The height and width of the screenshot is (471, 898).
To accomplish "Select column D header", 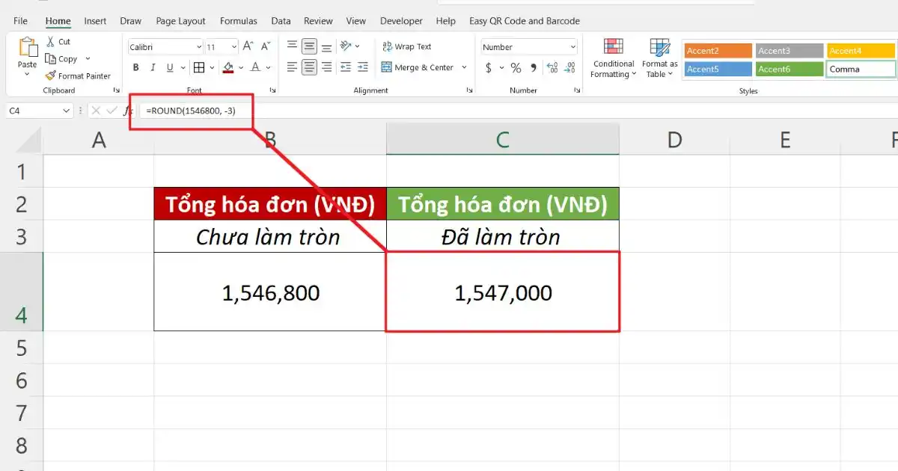I will coord(674,139).
